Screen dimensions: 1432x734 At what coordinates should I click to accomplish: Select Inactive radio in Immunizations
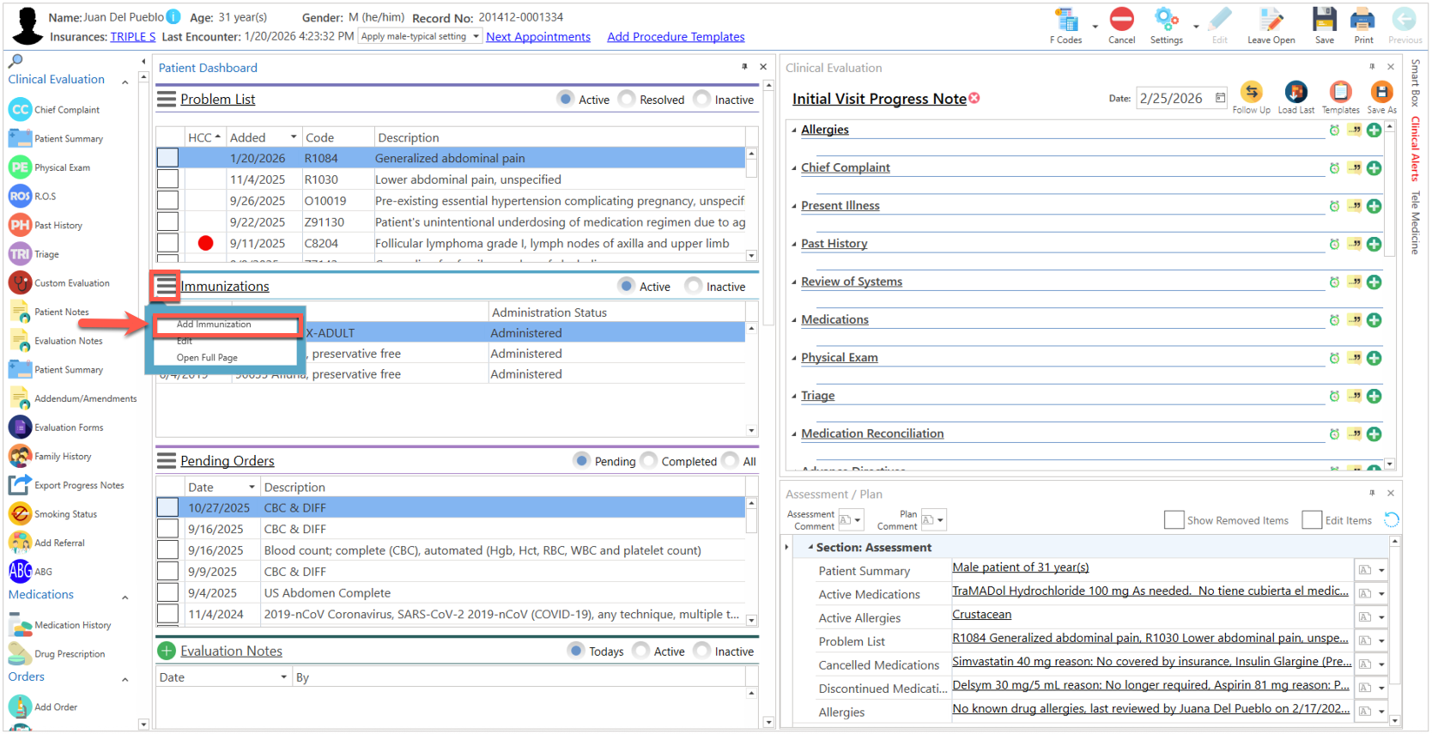pyautogui.click(x=694, y=286)
